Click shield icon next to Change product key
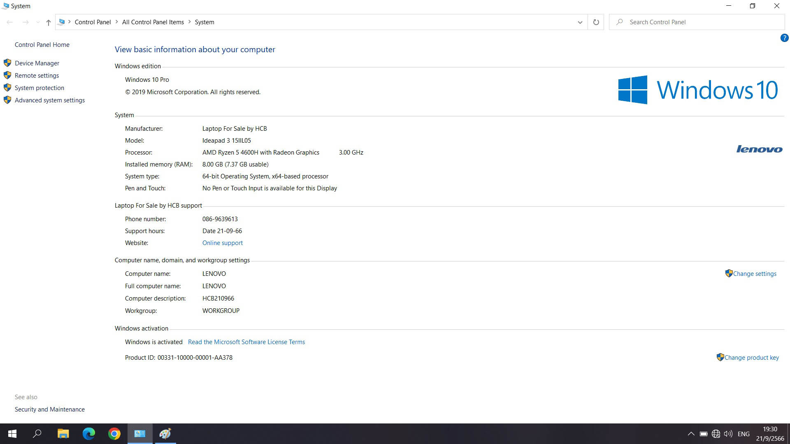 pyautogui.click(x=720, y=357)
